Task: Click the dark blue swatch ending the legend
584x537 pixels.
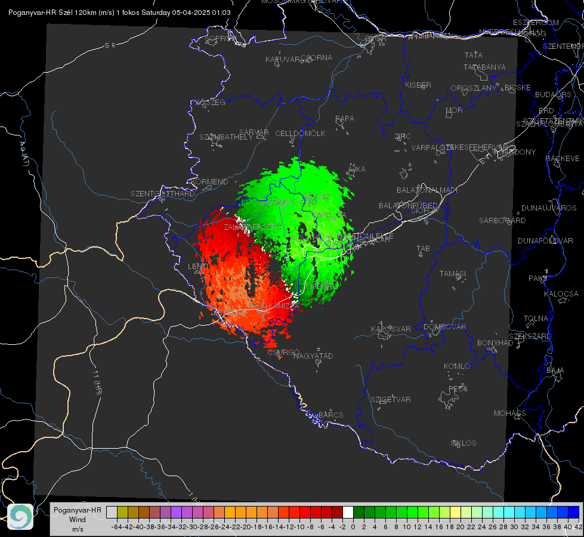Action: click(574, 512)
